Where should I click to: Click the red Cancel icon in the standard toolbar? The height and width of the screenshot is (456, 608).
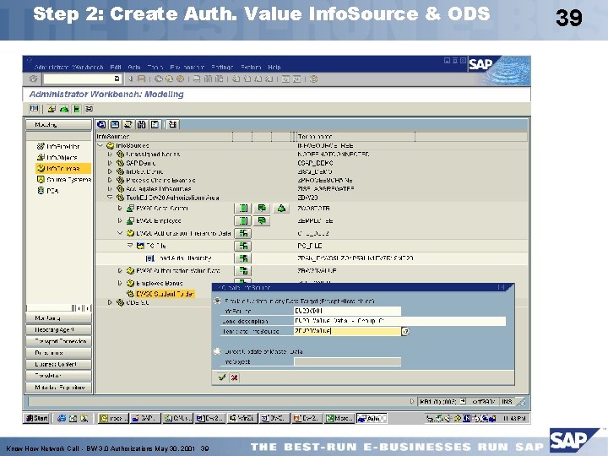tap(181, 79)
